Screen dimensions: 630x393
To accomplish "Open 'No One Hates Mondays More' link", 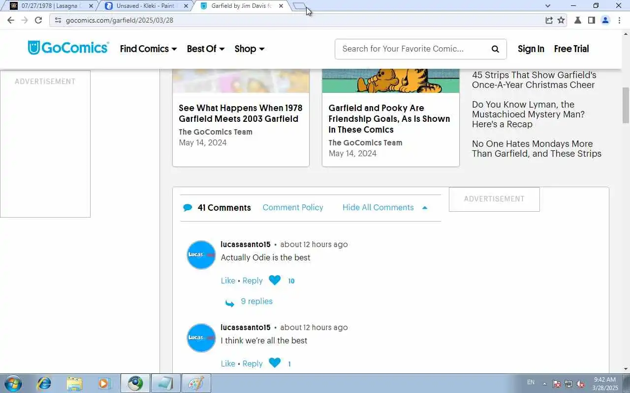I will (x=536, y=148).
